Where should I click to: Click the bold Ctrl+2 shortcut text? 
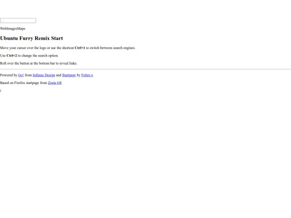coord(12,55)
